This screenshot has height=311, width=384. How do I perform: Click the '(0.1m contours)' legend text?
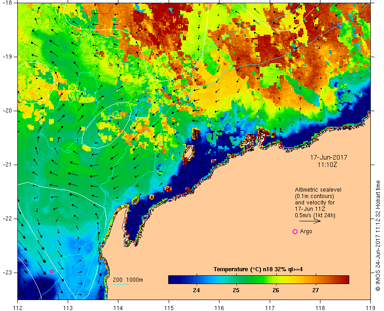click(315, 196)
